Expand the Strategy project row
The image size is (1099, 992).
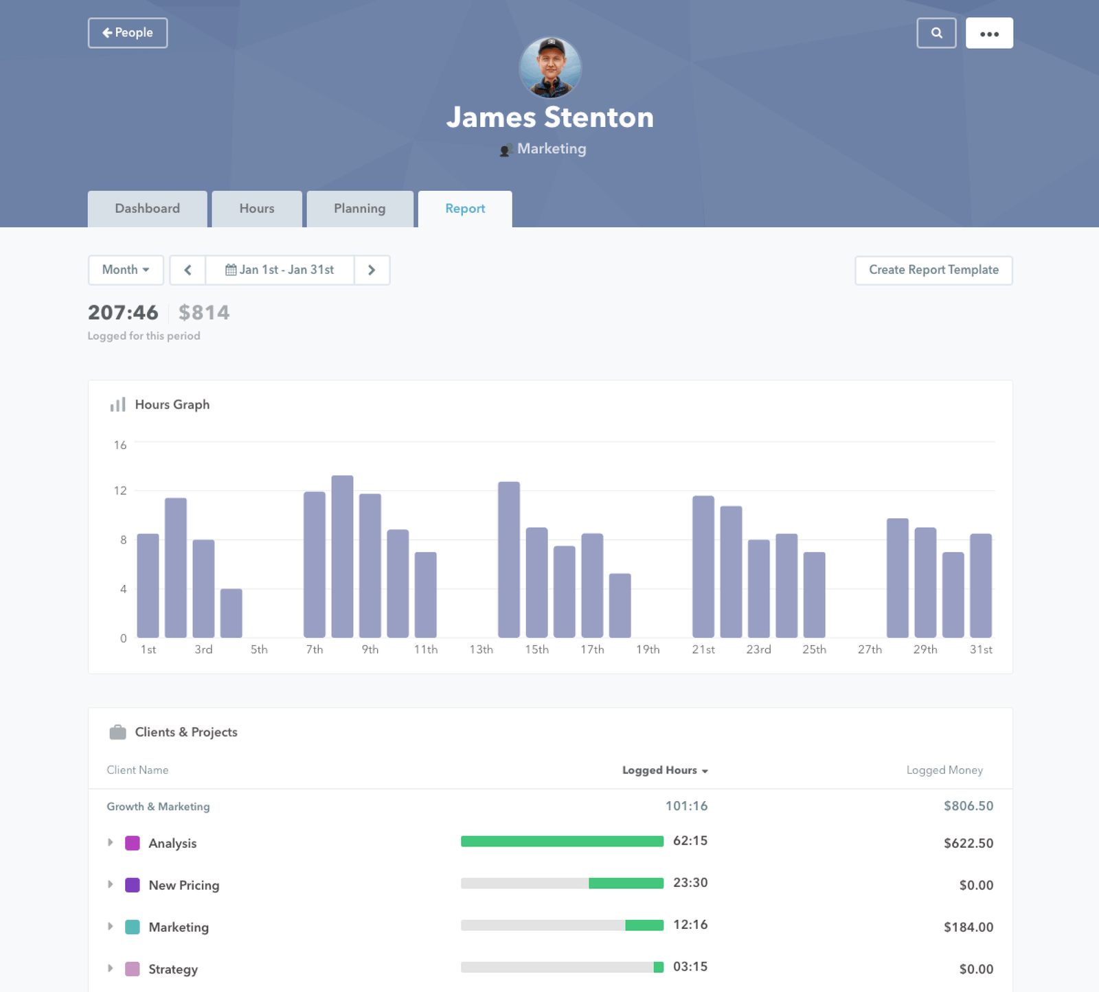point(110,968)
